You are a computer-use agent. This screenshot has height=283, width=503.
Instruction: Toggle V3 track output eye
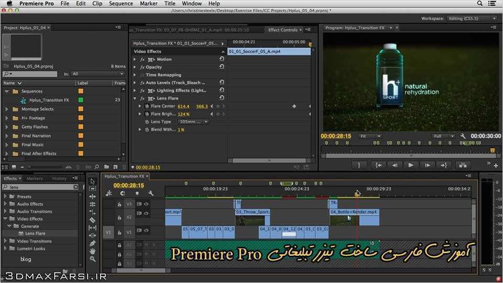[x=146, y=204]
